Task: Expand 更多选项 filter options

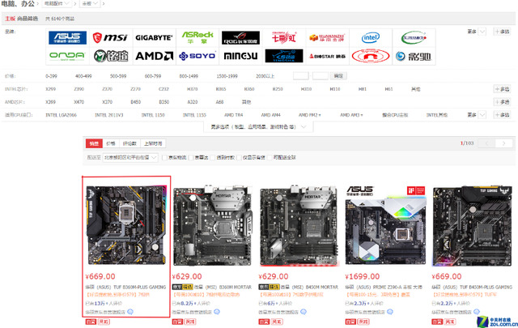Action: tap(258, 126)
